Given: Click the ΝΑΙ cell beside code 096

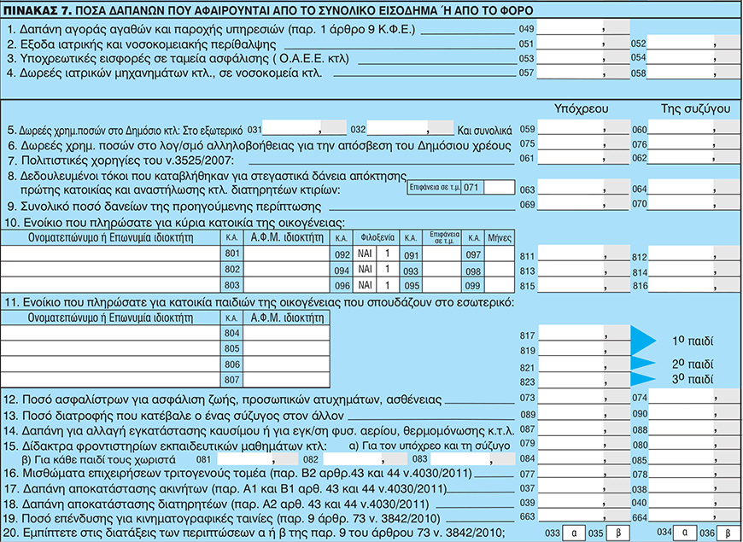Looking at the screenshot, I should coord(366,285).
